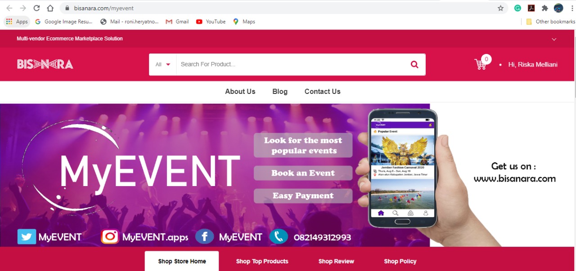The width and height of the screenshot is (576, 271).
Task: Open the shopping cart icon
Action: pos(481,64)
